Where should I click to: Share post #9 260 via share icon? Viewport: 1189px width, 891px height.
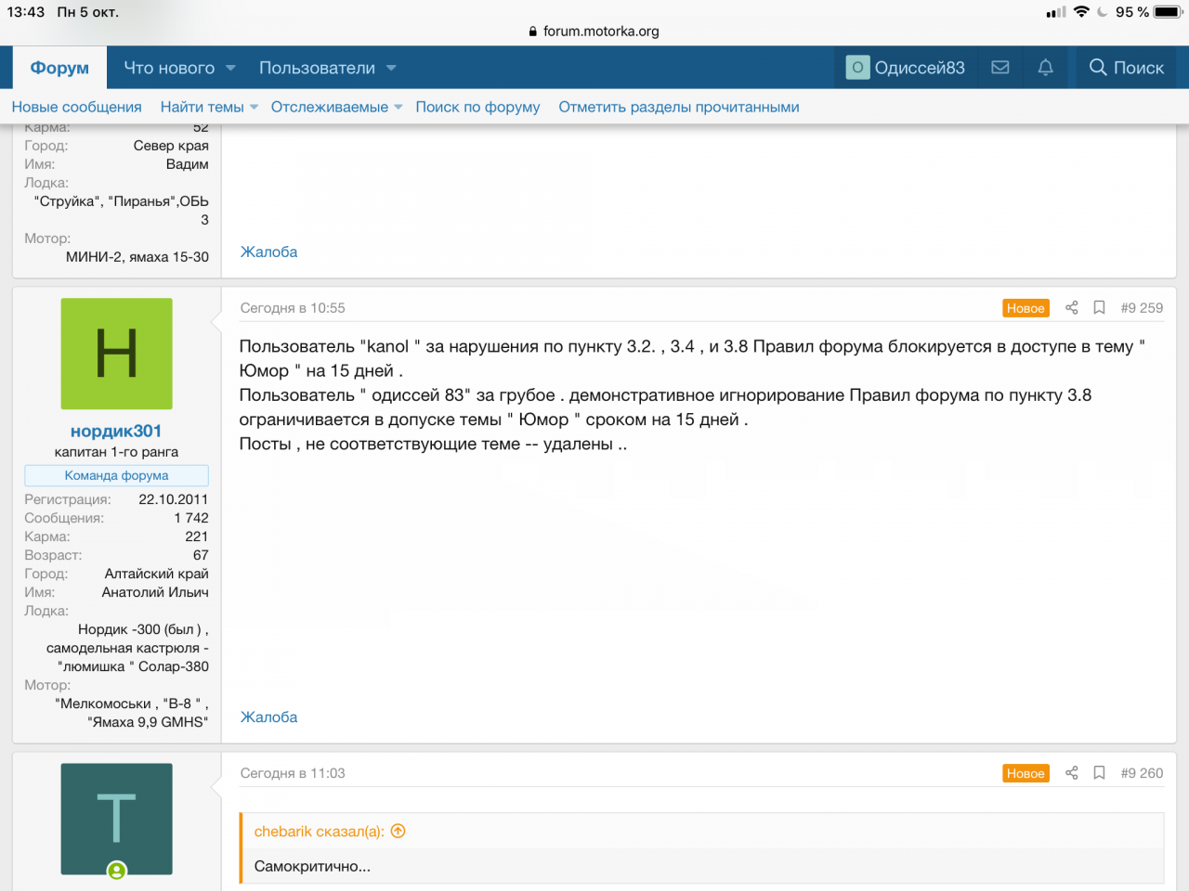tap(1071, 773)
